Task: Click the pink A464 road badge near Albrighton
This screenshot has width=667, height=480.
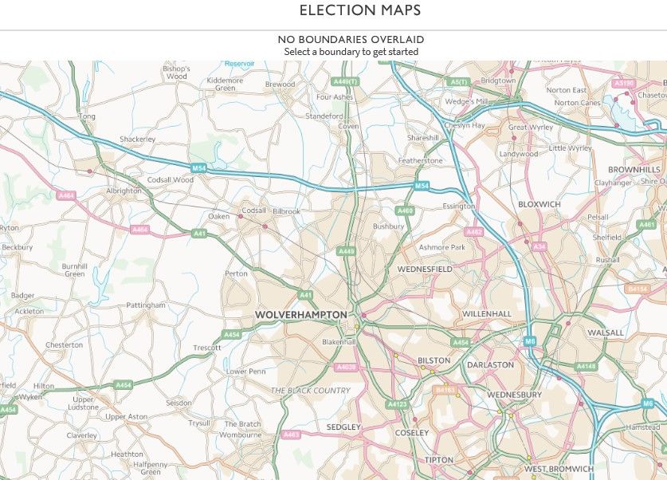Action: click(66, 195)
